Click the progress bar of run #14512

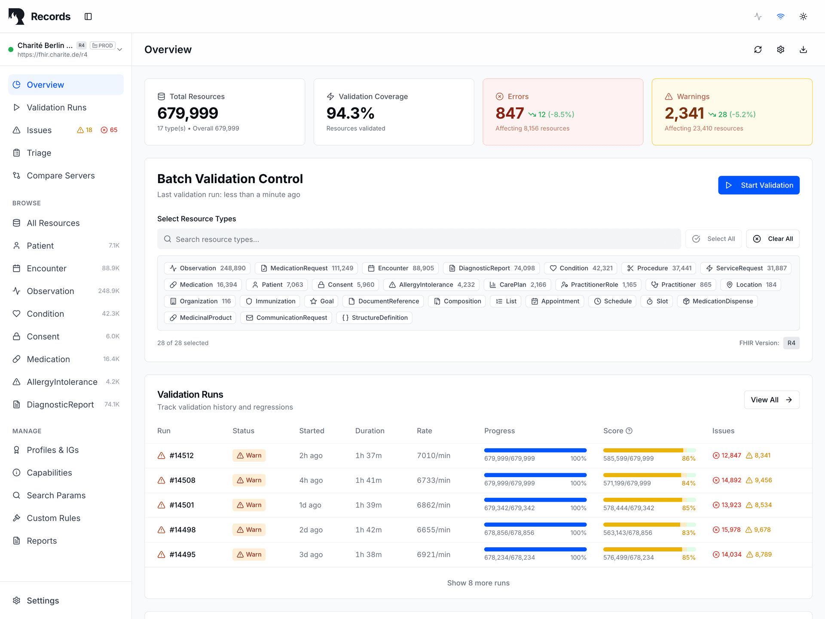535,450
